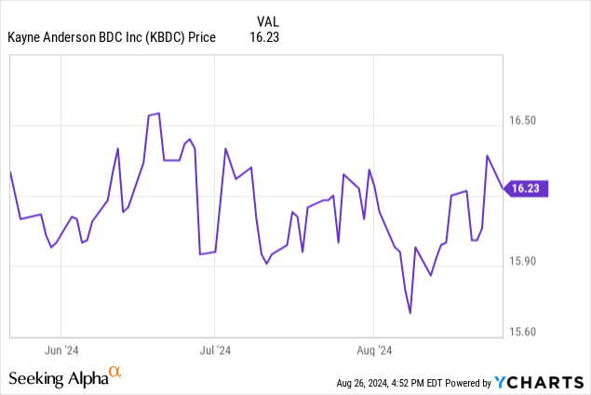The width and height of the screenshot is (591, 395).
Task: Click the YCharts logo
Action: click(x=541, y=382)
